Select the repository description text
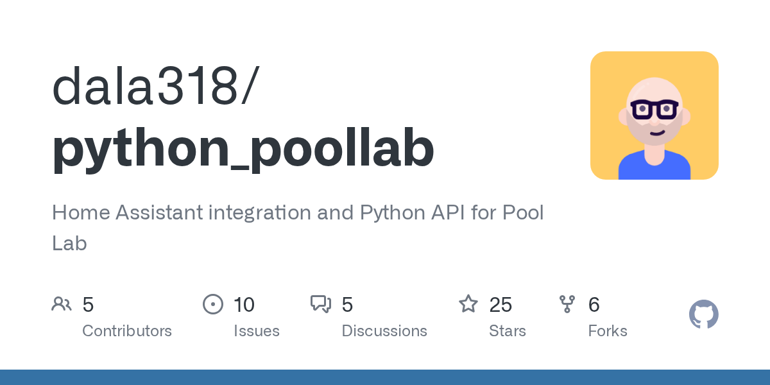770x385 pixels. click(298, 228)
